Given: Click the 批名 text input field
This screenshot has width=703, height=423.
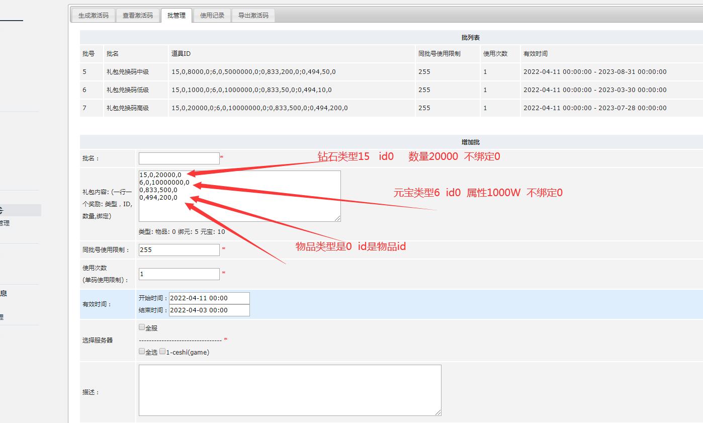Looking at the screenshot, I should coord(179,158).
